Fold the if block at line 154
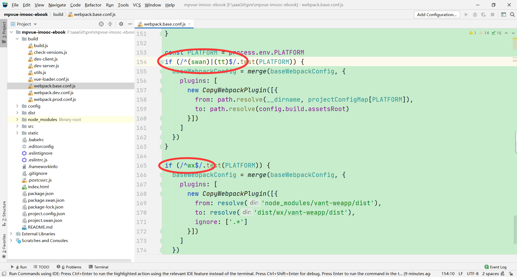The width and height of the screenshot is (517, 277). click(162, 62)
